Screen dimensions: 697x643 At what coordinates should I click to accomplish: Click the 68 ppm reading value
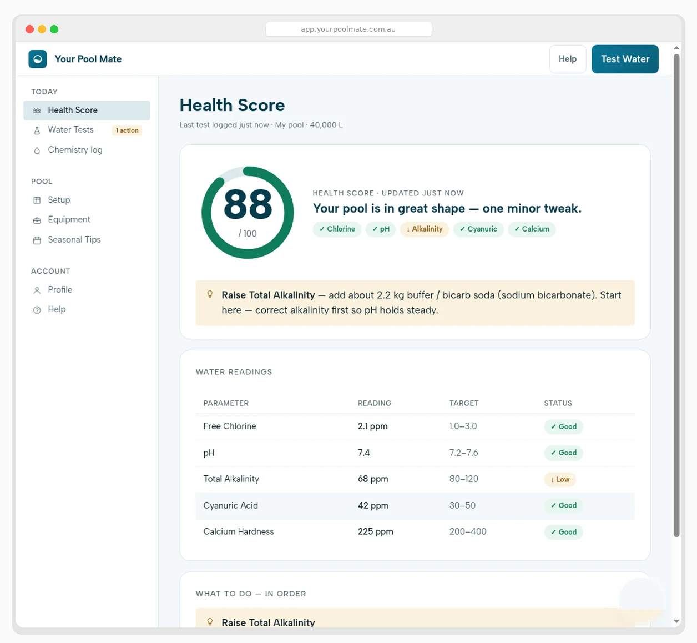coord(373,479)
